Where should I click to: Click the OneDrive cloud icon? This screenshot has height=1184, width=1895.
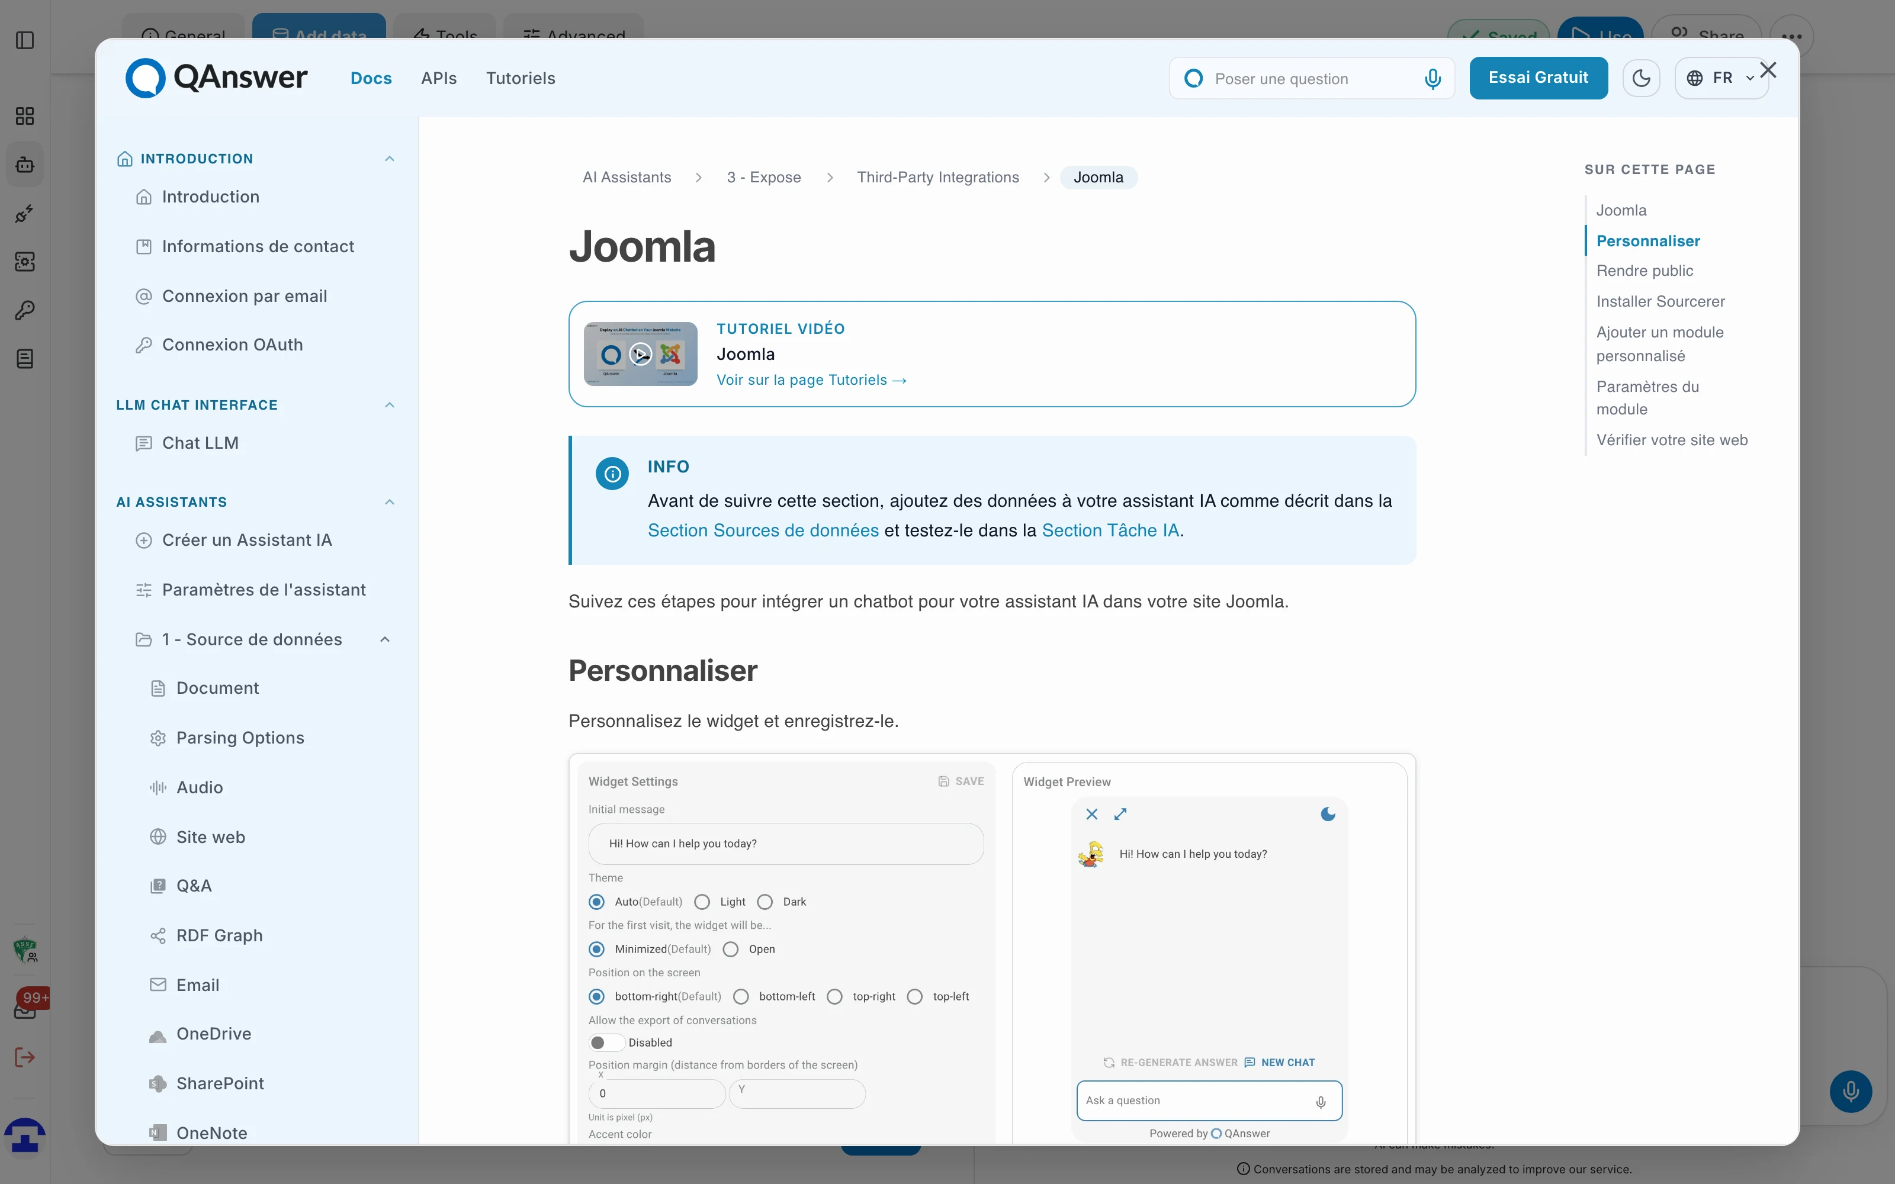pyautogui.click(x=158, y=1035)
